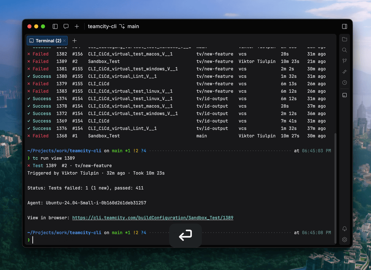Viewport: 371px width, 270px height.
Task: Select the Terminal icon in right sidebar
Action: tap(344, 95)
